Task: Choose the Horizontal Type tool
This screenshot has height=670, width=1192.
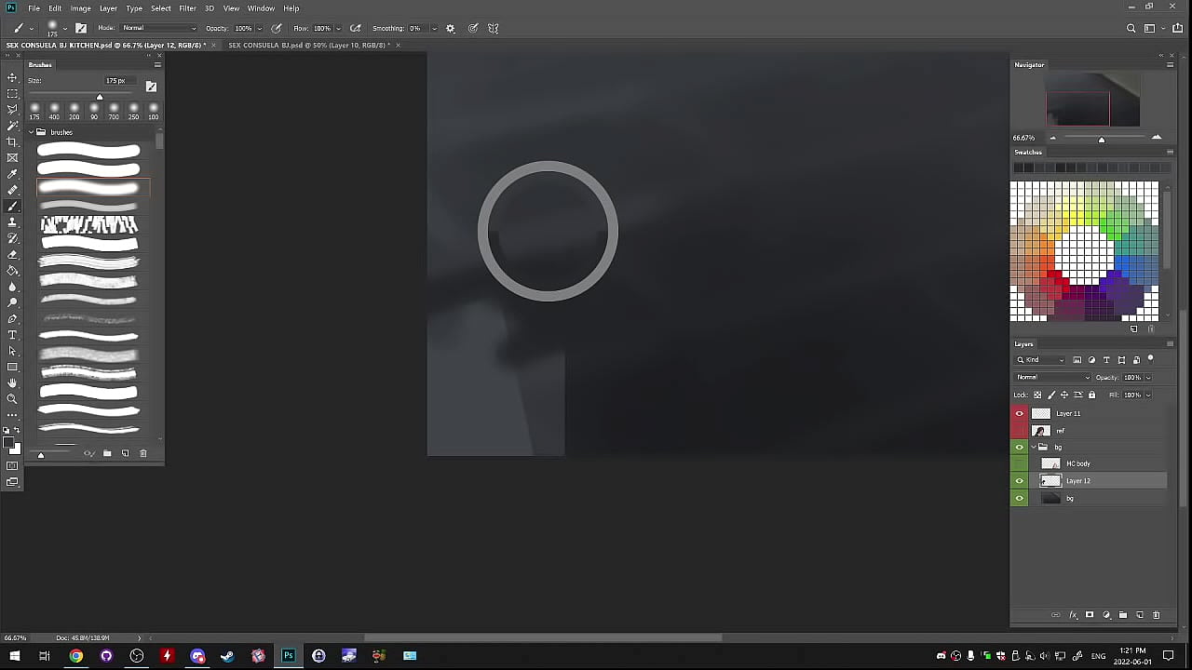Action: tap(12, 335)
